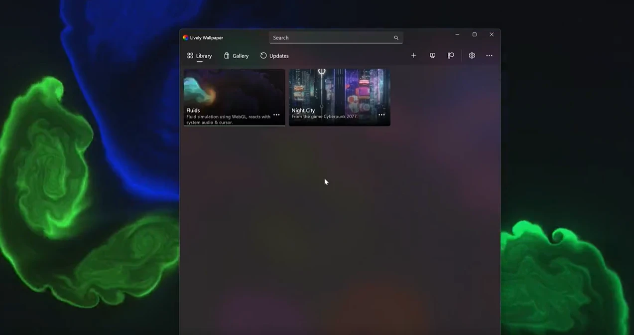Click the Lively Wallpaper logo in the title bar
Screen dimensions: 634x335
186,37
